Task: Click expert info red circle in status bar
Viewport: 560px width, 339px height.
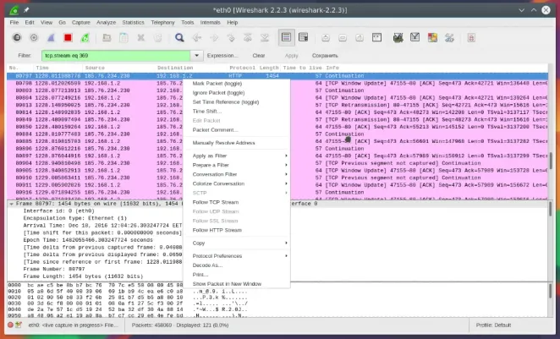Action: coord(11,325)
